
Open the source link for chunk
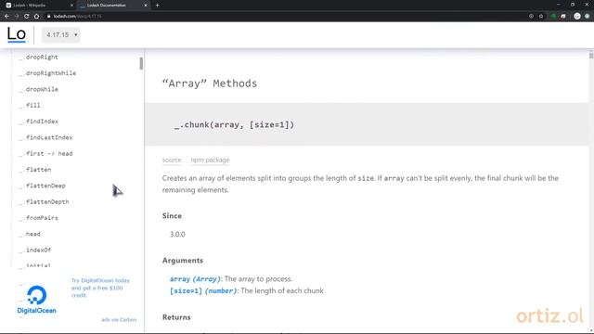[x=172, y=160]
